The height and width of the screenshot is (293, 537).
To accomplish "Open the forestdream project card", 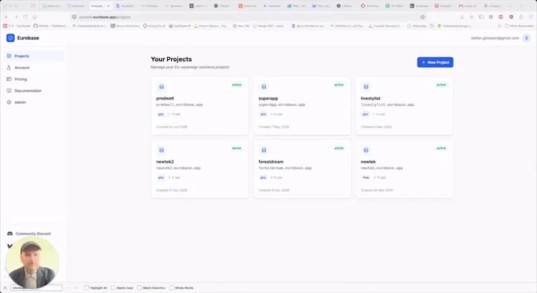I will click(x=302, y=169).
